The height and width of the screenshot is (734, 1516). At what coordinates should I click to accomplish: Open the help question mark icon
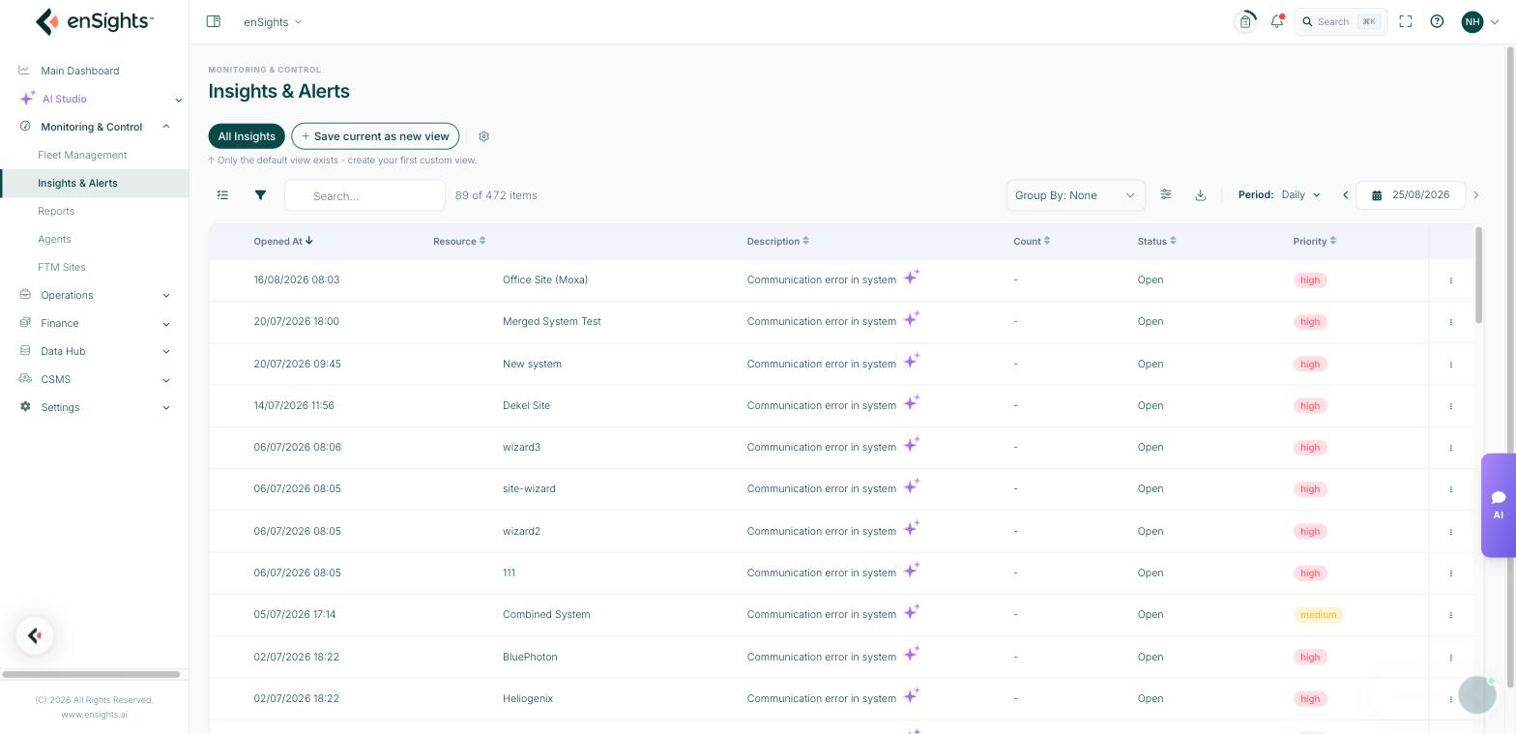[1437, 21]
